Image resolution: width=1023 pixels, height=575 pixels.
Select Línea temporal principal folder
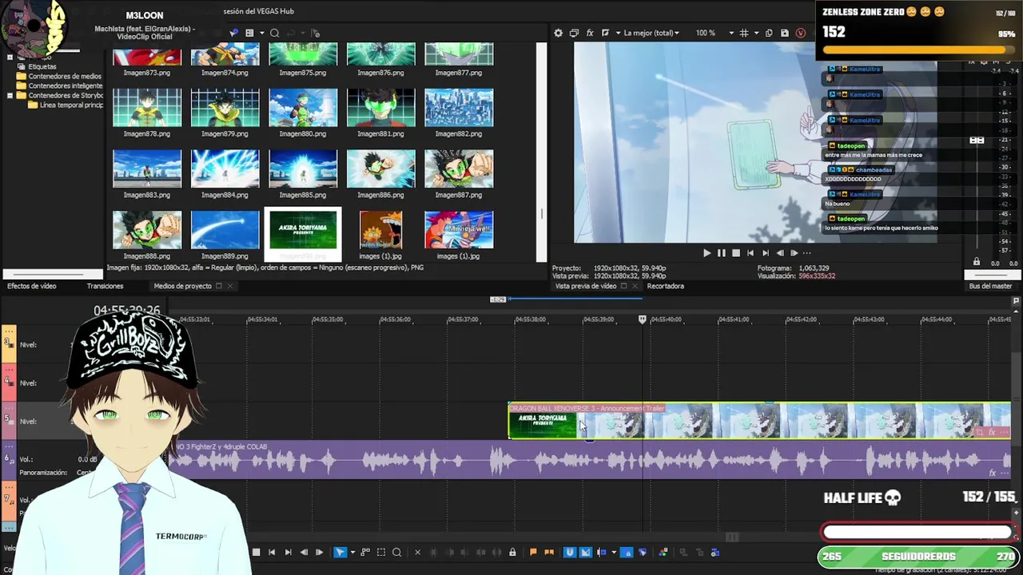coord(71,105)
